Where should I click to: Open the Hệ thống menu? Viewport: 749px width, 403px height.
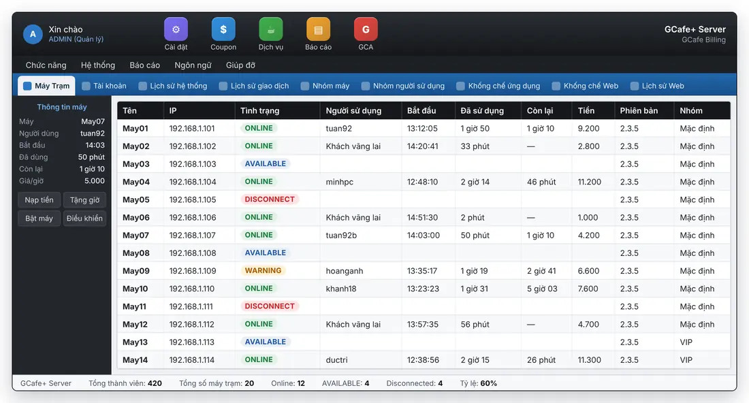click(x=98, y=65)
